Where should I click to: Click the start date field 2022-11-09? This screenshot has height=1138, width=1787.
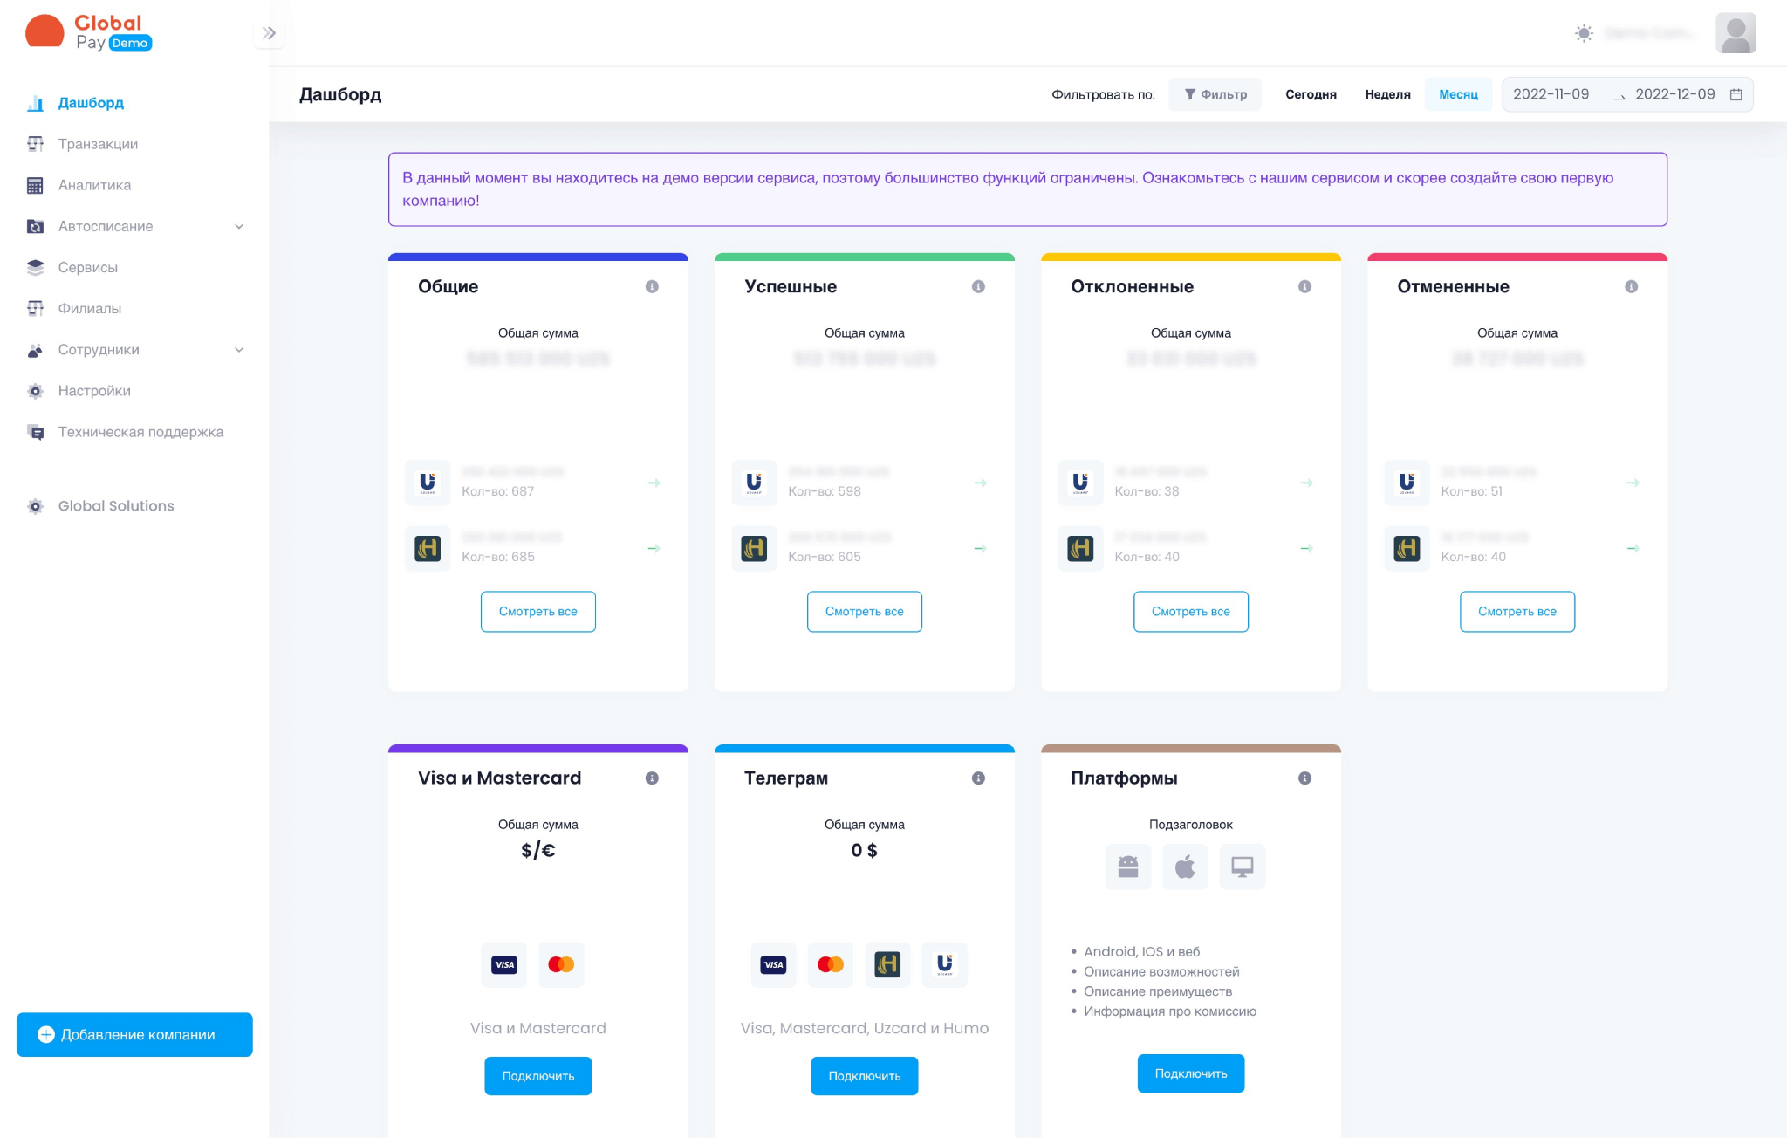pos(1551,94)
